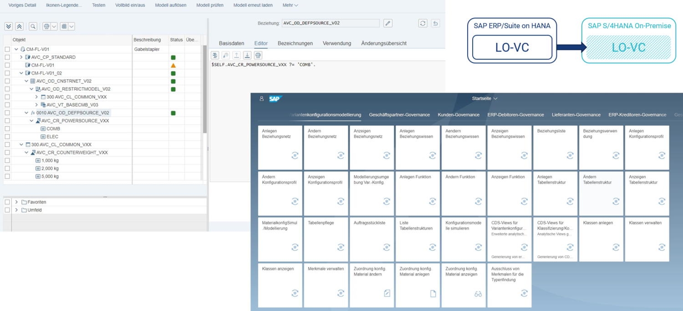Viewport: 683px width, 311px height.
Task: Expand the AVC_VT_BASECMB_V03 node
Action: [x=36, y=105]
